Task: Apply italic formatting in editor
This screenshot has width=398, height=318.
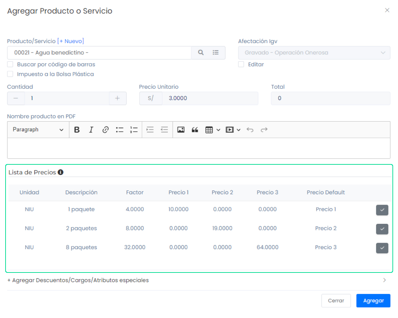Action: (x=91, y=130)
